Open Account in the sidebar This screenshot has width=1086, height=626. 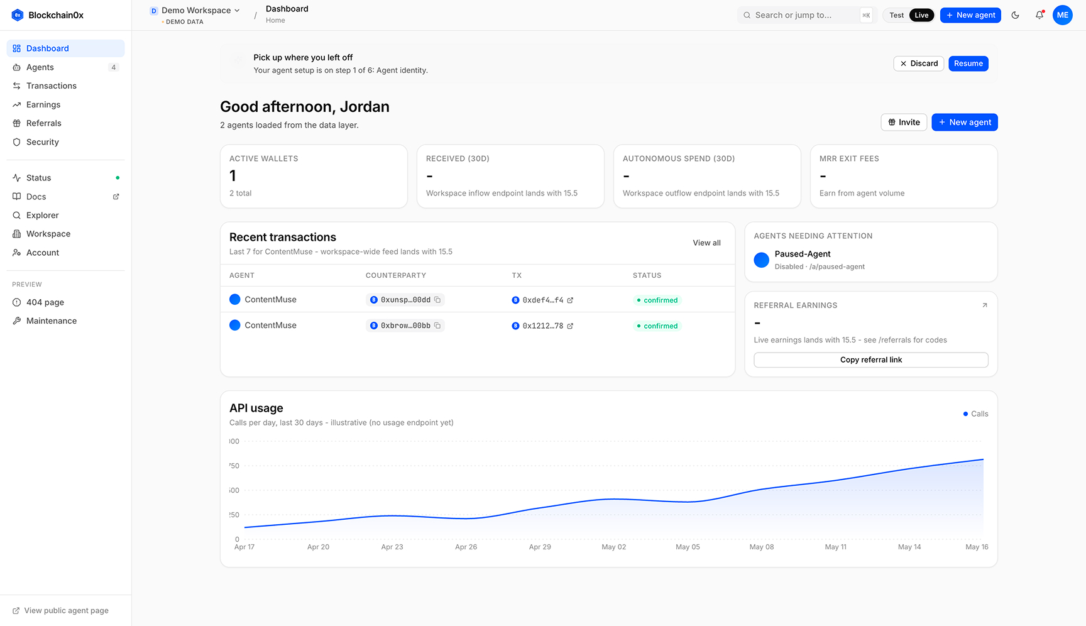click(x=65, y=253)
